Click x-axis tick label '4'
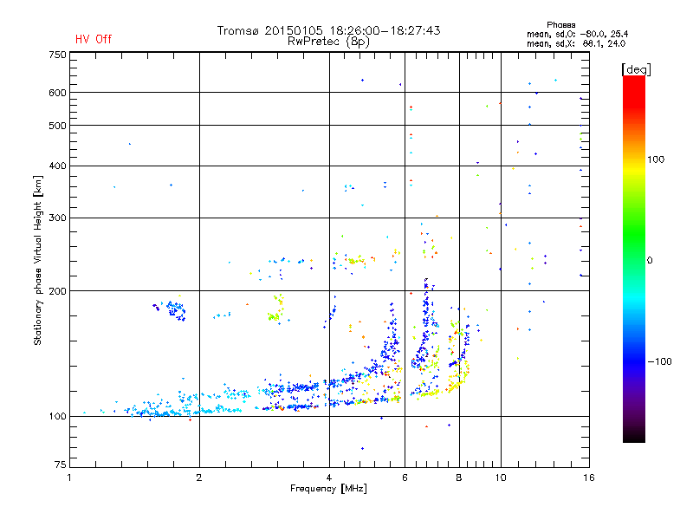Image resolution: width=693 pixels, height=520 pixels. pyautogui.click(x=329, y=478)
